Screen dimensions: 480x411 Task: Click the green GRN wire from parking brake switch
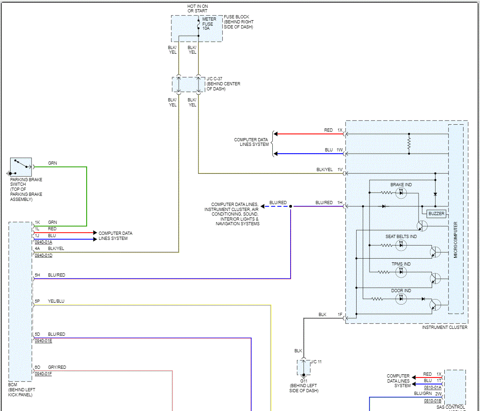click(x=86, y=197)
